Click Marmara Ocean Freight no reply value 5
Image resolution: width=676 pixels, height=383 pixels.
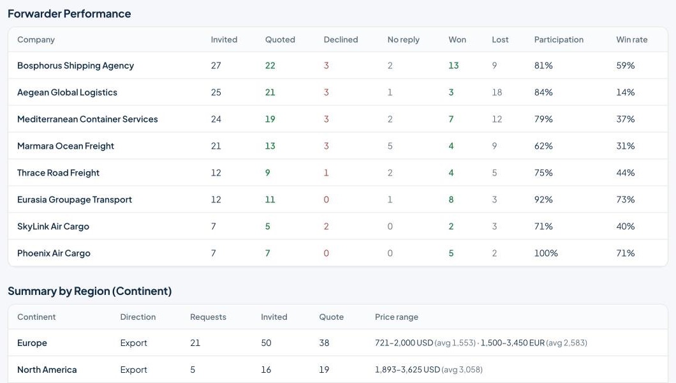[x=390, y=146]
